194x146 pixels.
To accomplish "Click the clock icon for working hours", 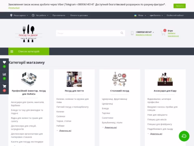I will 33,15.
